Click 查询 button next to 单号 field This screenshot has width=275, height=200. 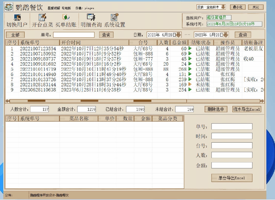click(x=106, y=35)
